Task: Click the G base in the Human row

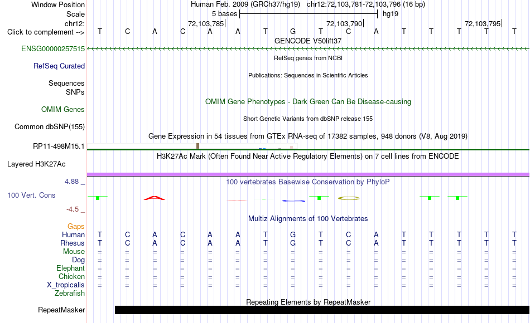Action: pyautogui.click(x=293, y=234)
